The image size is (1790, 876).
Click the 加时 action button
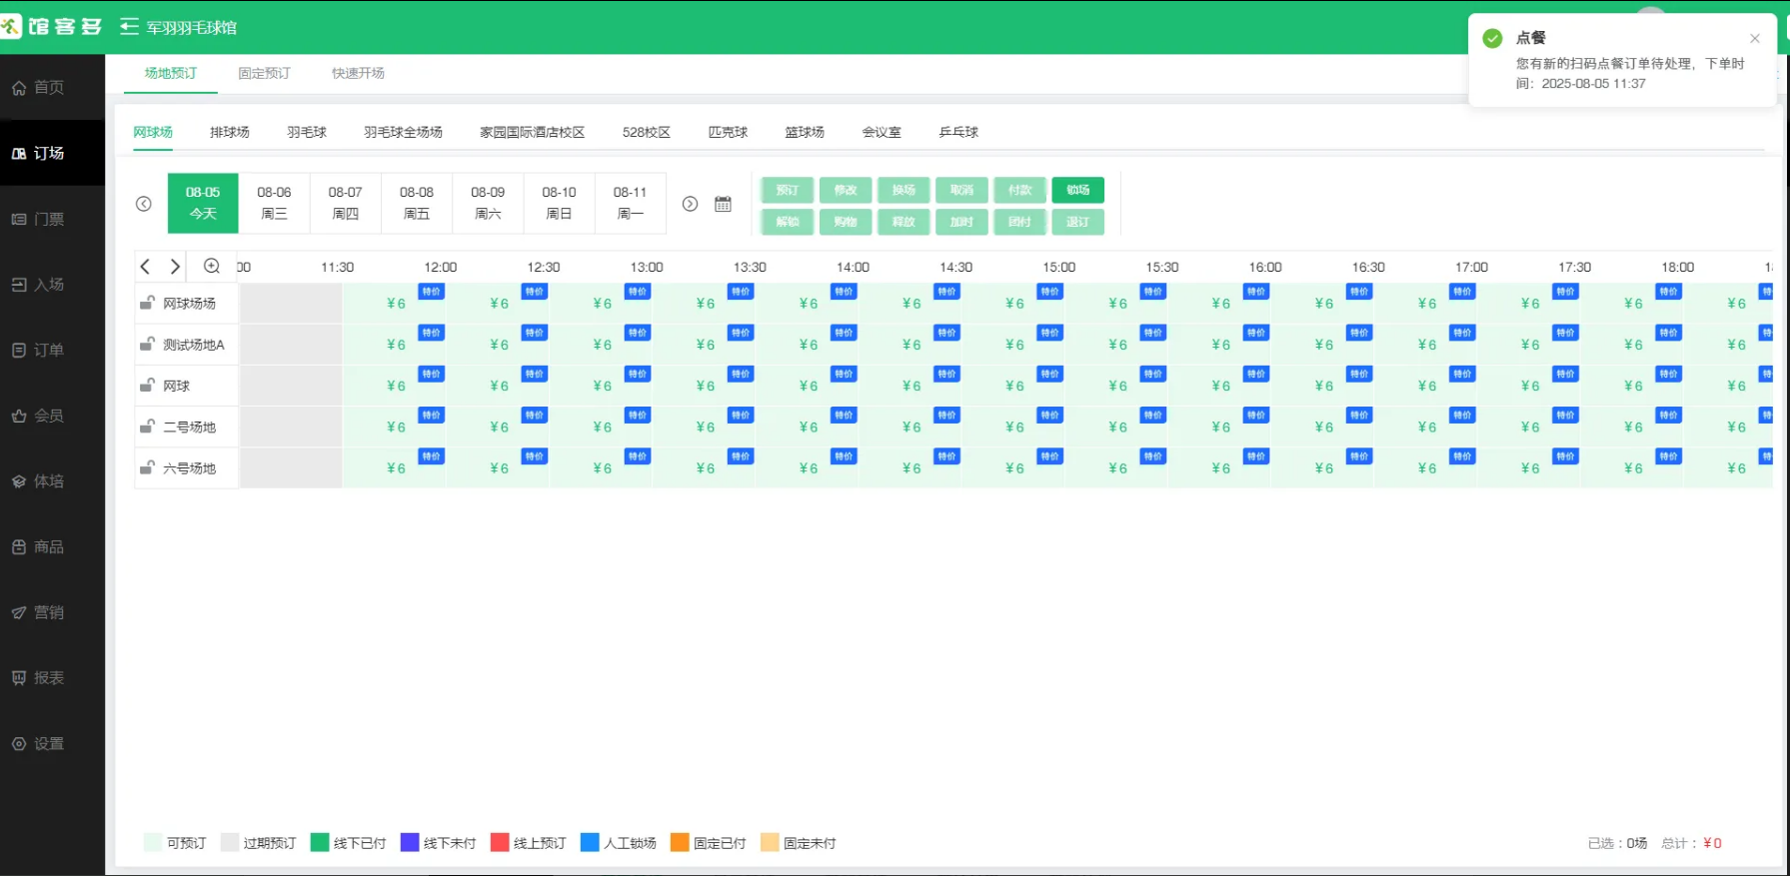tap(961, 222)
